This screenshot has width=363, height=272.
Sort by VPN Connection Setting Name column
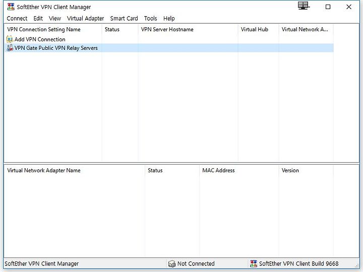[53, 29]
